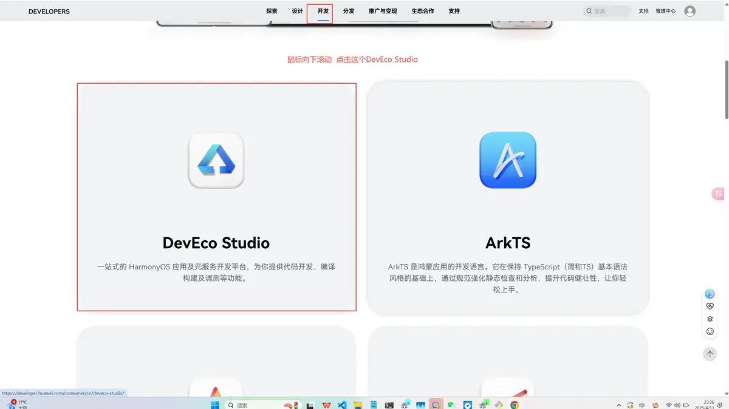Click the pink translate badge at right edge

(x=718, y=194)
